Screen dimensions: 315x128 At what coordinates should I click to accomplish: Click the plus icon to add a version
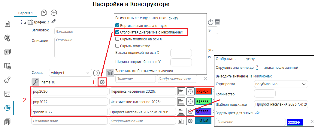(x=54, y=13)
